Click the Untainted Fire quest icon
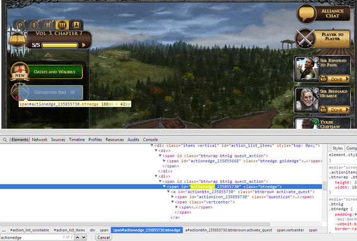 tap(18, 92)
